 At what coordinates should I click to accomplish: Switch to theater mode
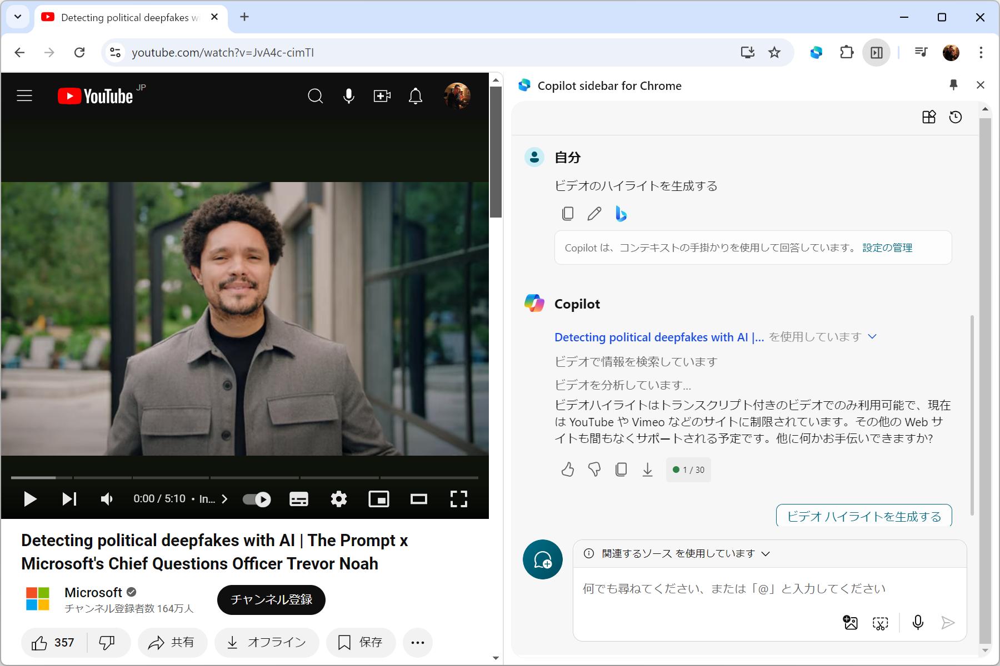[x=419, y=499]
